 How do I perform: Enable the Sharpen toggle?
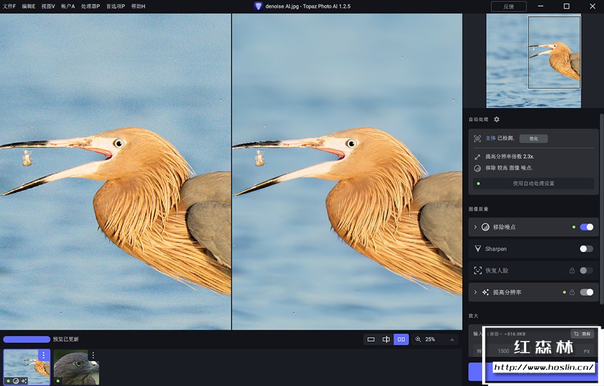pos(586,249)
